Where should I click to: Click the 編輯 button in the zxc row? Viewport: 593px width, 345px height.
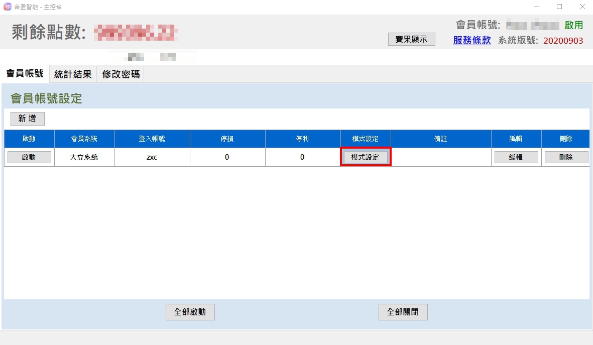516,157
